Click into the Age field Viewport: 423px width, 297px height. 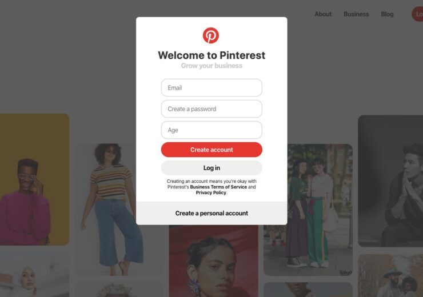coord(212,130)
